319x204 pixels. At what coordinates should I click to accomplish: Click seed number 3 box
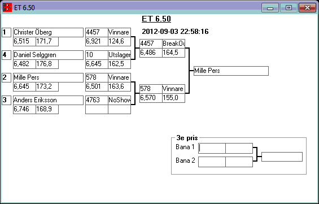click(x=7, y=100)
